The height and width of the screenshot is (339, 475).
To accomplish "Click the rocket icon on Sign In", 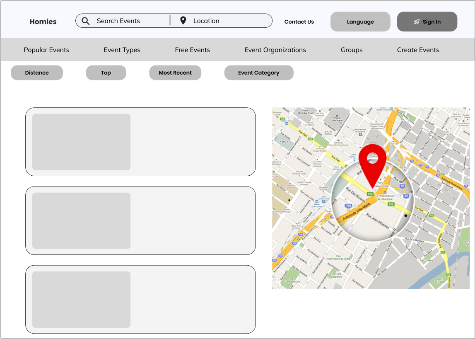I will [x=417, y=22].
